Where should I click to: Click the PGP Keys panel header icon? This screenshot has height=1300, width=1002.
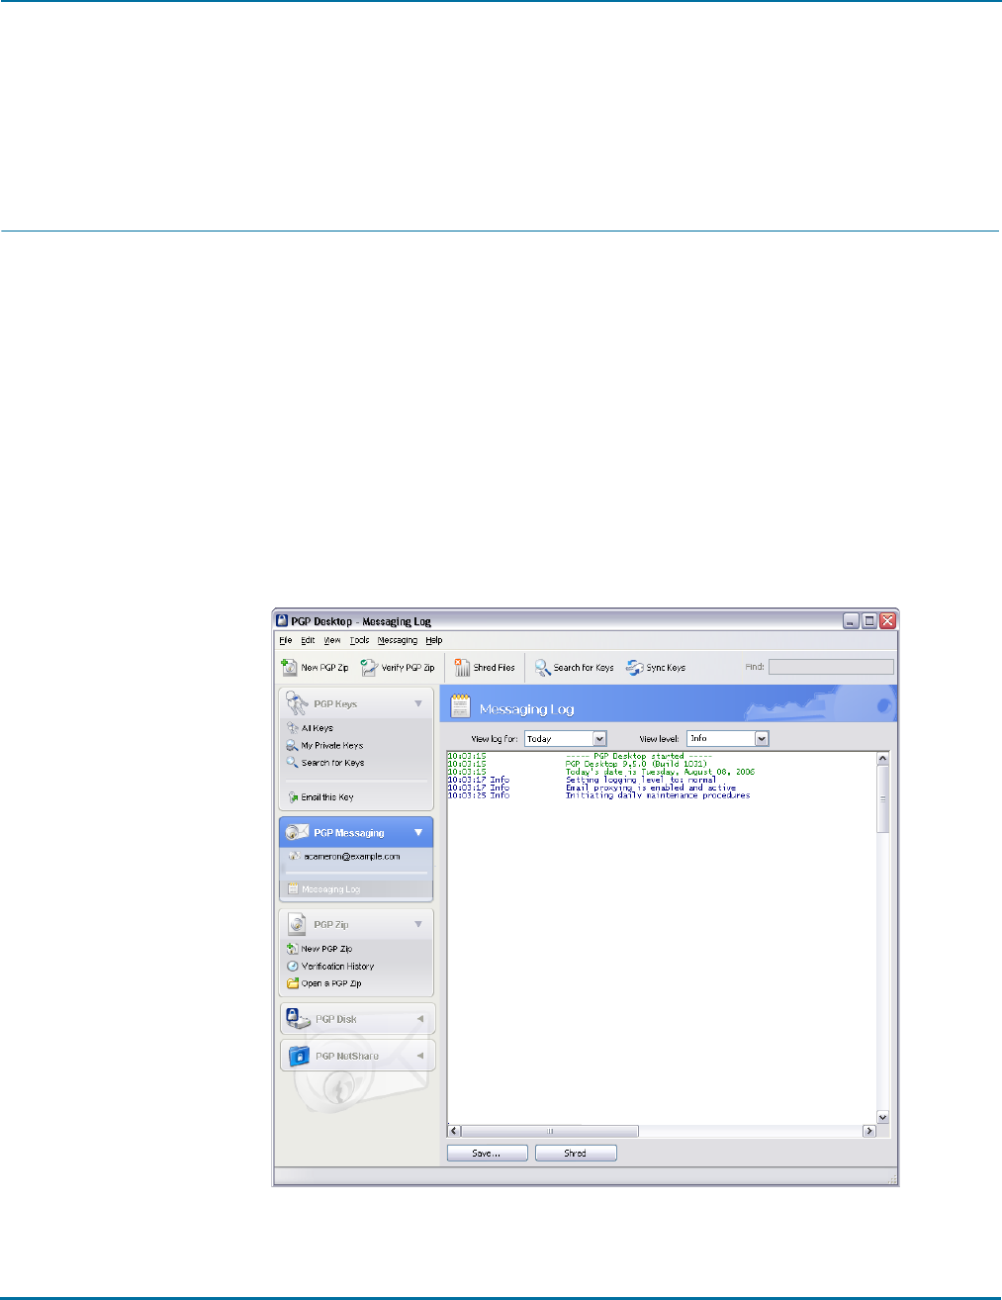click(x=297, y=703)
